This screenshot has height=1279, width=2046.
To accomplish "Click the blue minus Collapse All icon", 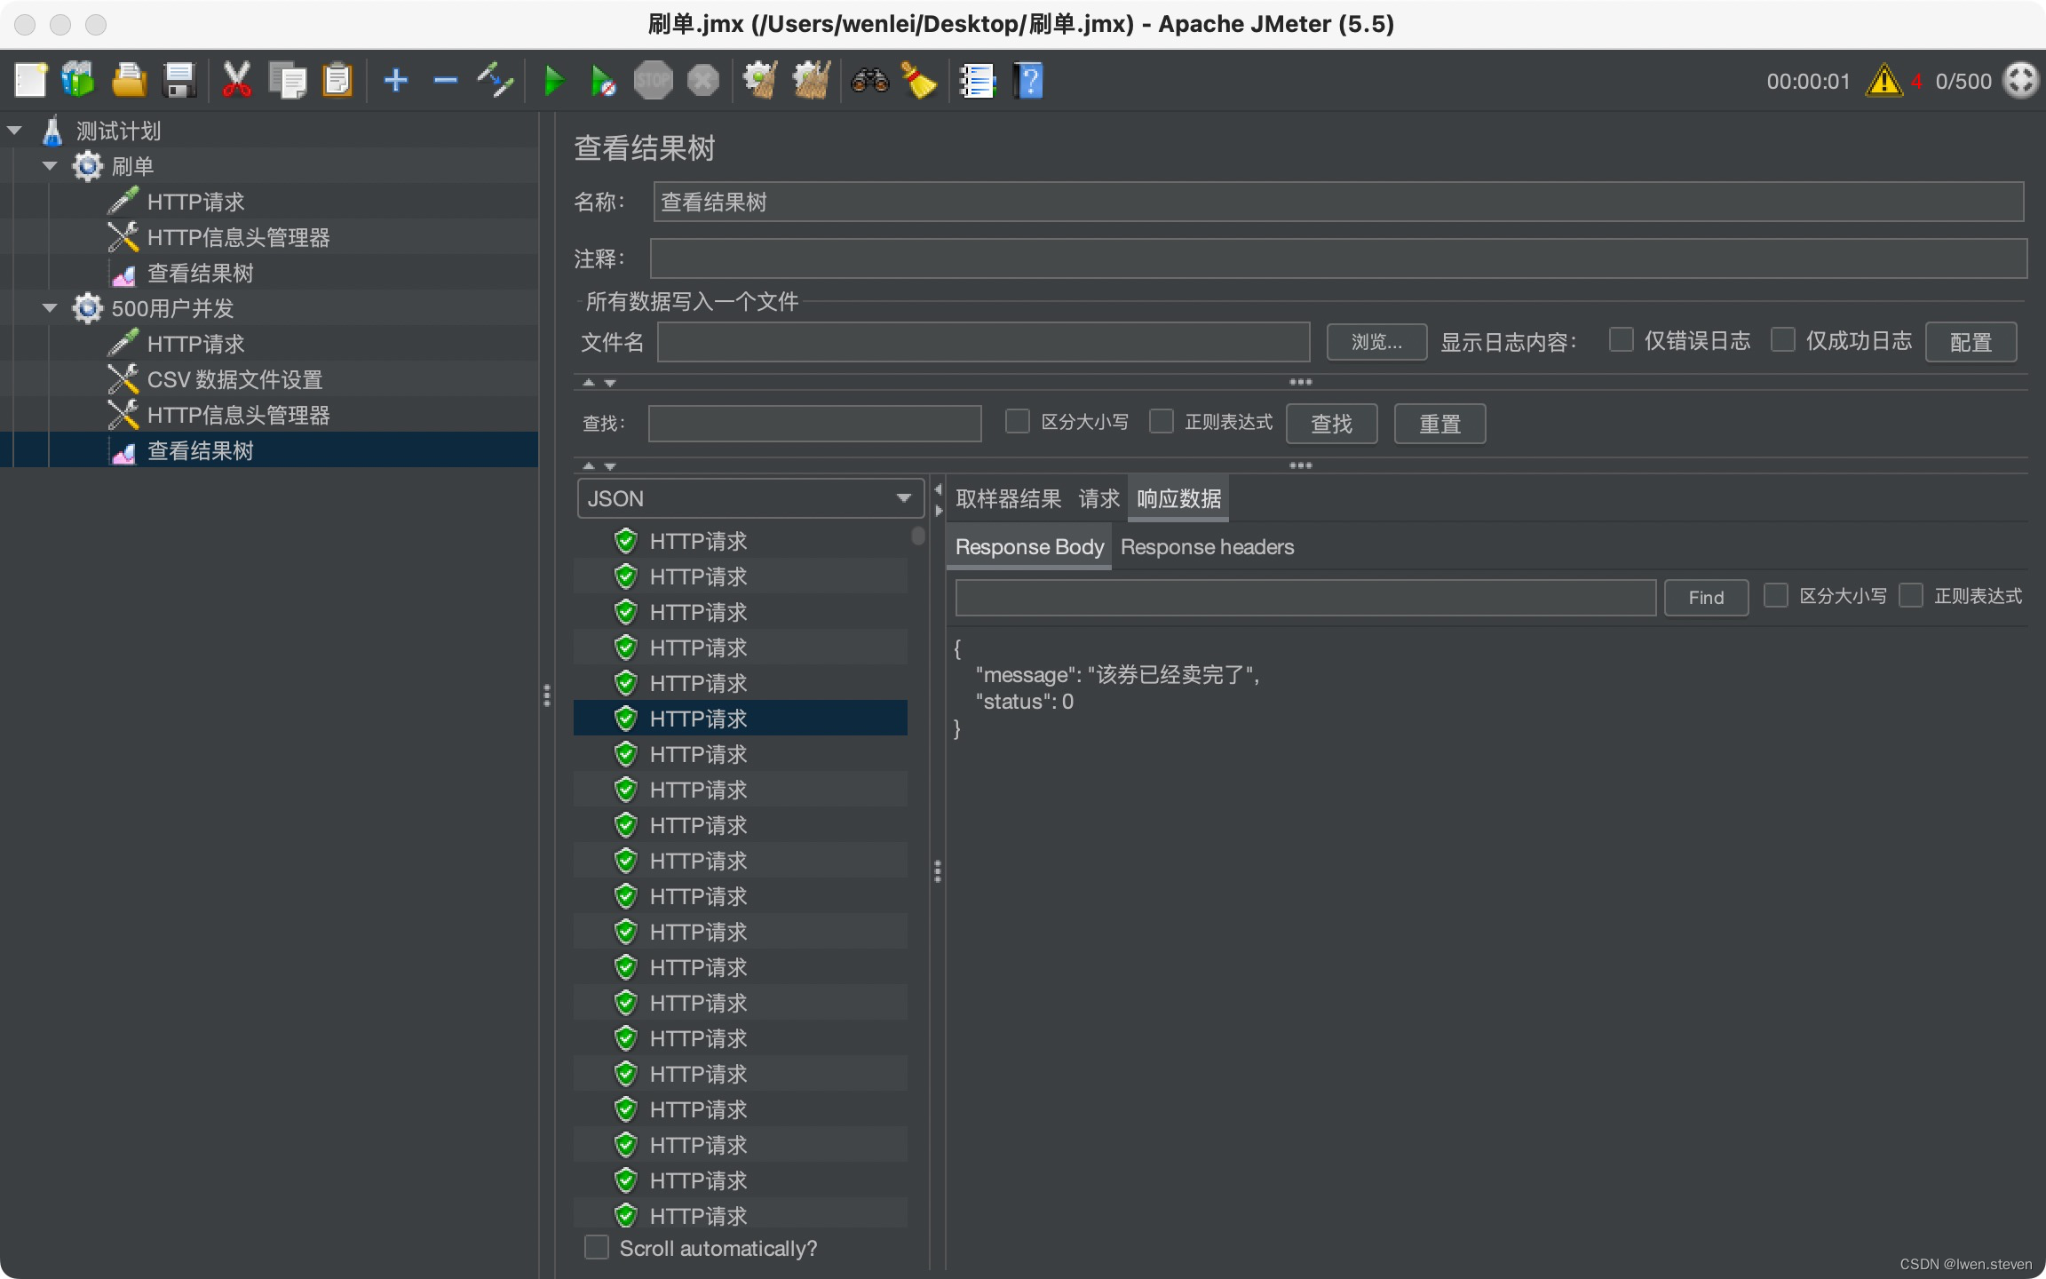I will [446, 81].
